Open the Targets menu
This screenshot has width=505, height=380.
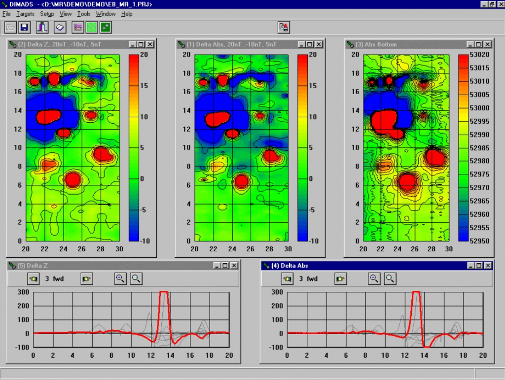25,14
